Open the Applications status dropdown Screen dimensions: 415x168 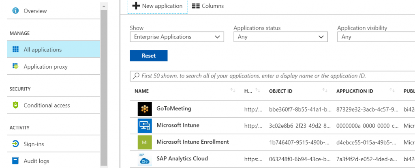click(x=280, y=37)
